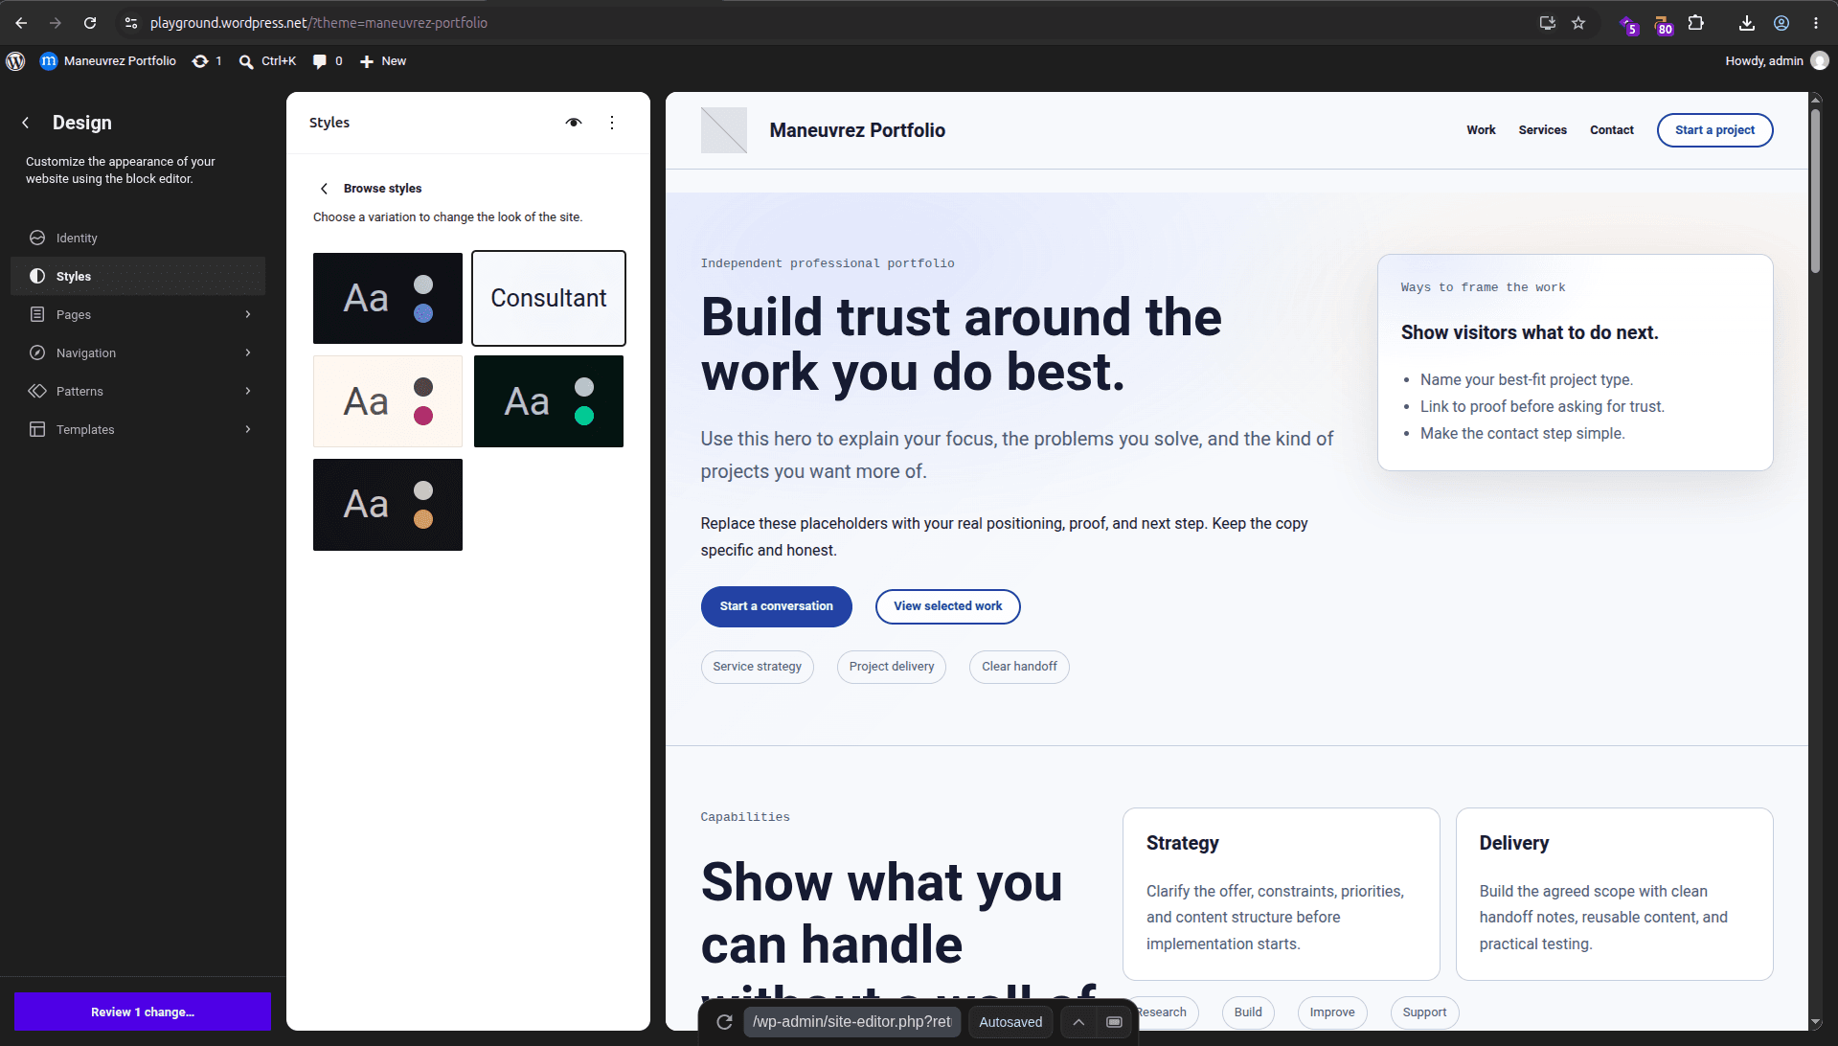Go back from the Design panel
Image resolution: width=1838 pixels, height=1046 pixels.
[x=26, y=123]
